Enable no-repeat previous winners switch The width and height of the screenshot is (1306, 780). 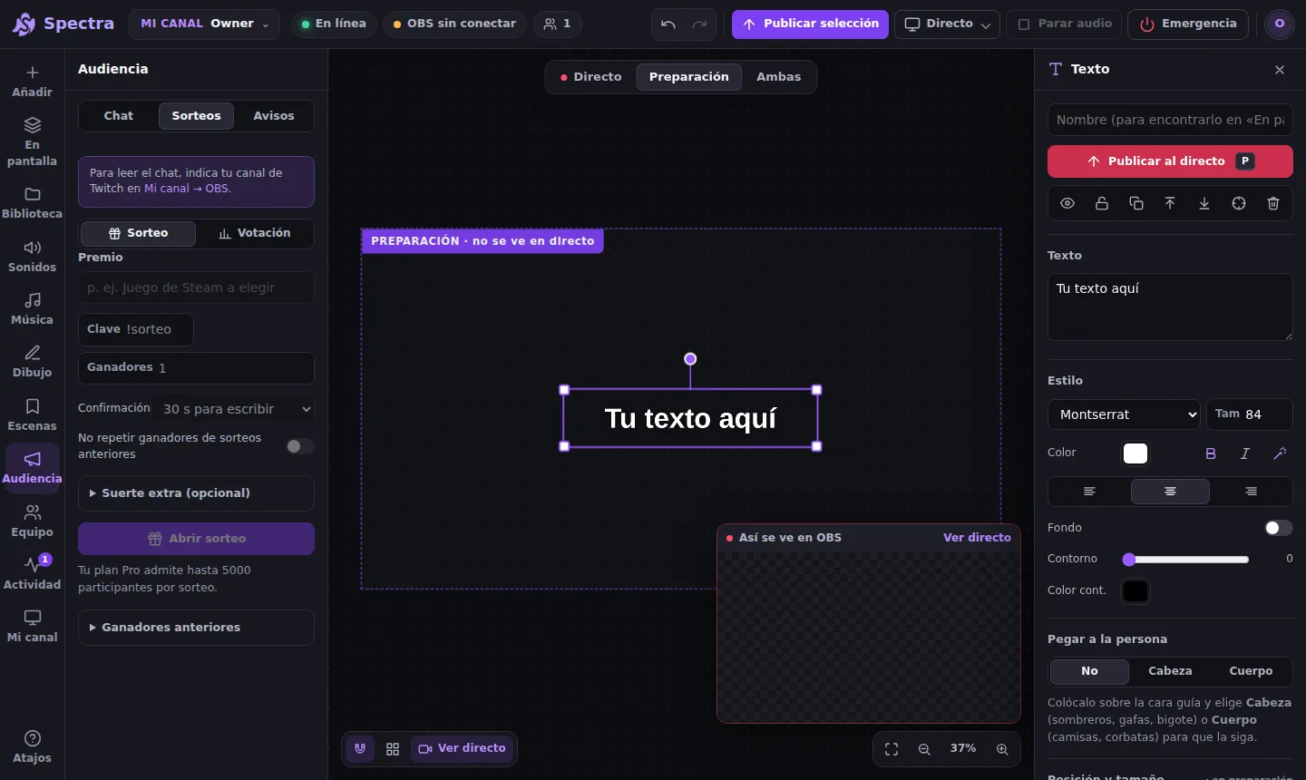pos(300,446)
